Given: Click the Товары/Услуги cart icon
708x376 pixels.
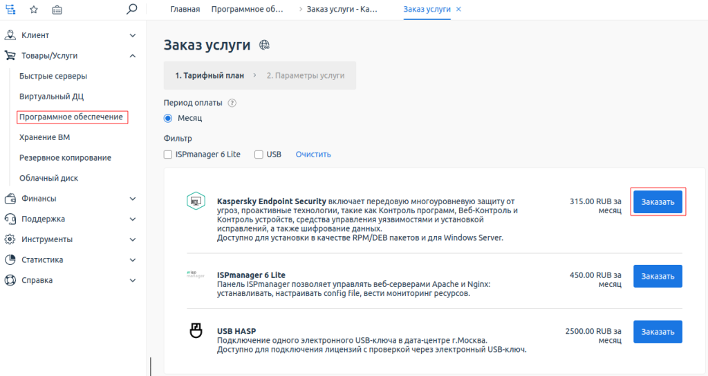Looking at the screenshot, I should (10, 55).
